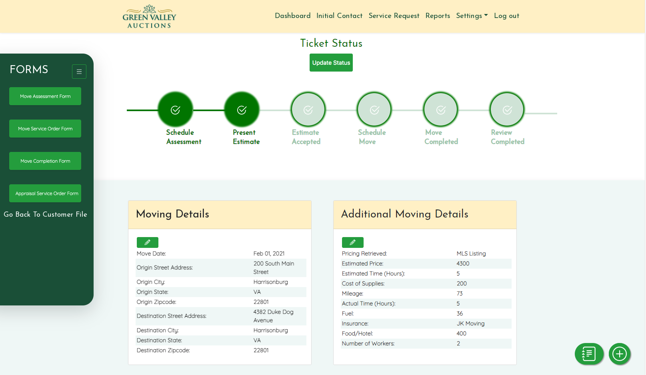
Task: Click the Schedule Move checkmark circle
Action: (374, 110)
